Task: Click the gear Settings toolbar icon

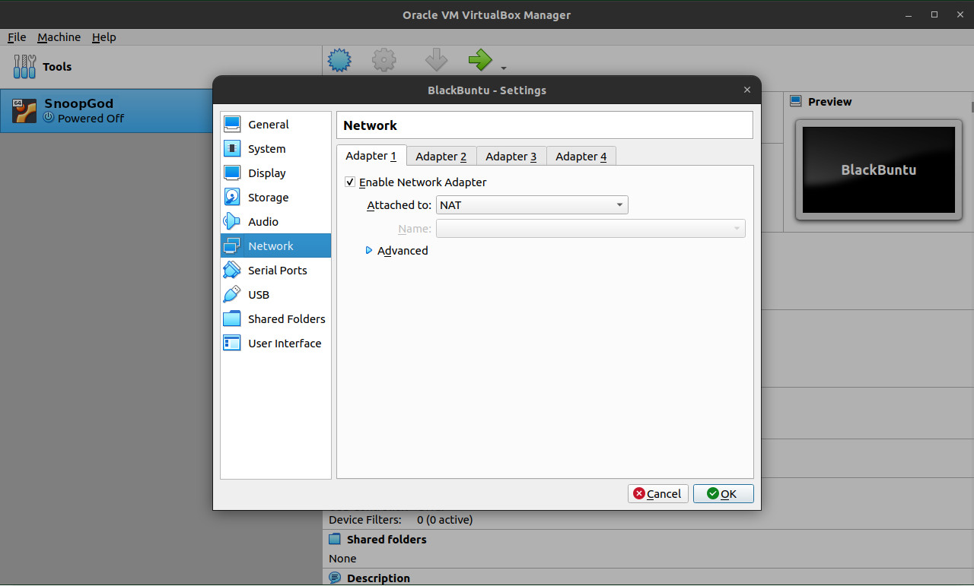Action: click(384, 60)
